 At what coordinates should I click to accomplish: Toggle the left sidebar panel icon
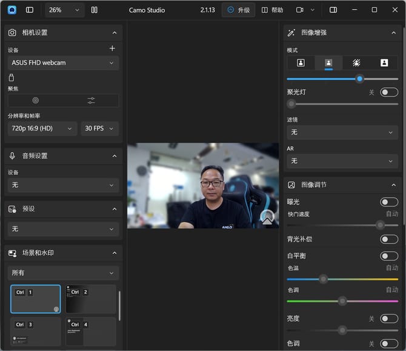coord(30,10)
